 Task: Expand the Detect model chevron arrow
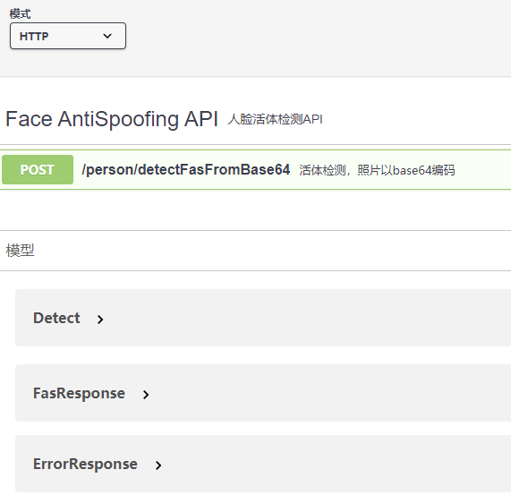pos(100,320)
